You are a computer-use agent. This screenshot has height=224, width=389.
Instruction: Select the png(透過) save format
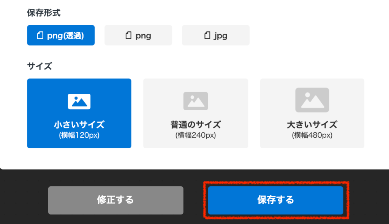pos(61,35)
